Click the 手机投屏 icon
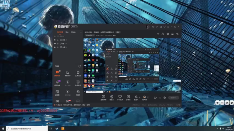Screen dimensions: 234x131 click(120, 97)
